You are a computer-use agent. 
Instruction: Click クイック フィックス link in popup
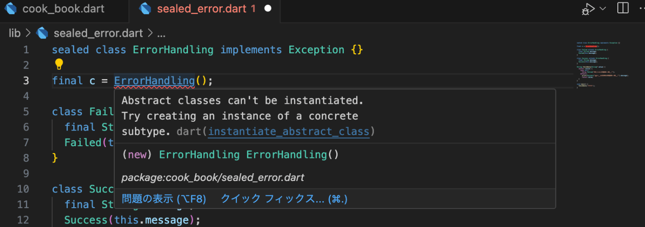point(283,199)
